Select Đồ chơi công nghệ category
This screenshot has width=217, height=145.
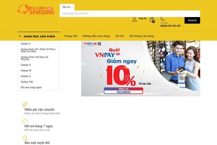[x=31, y=87]
